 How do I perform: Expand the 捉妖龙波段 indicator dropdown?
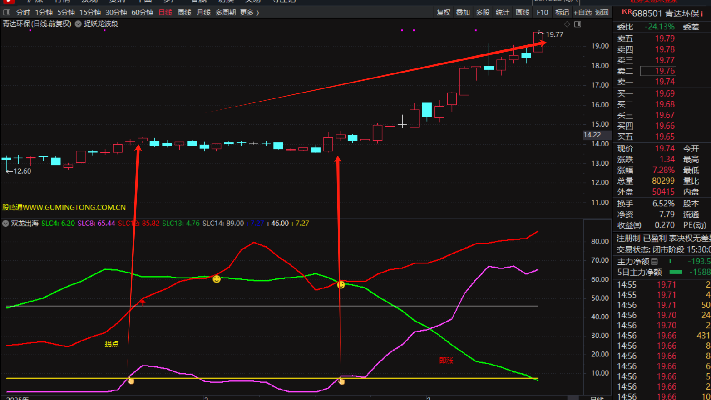point(78,24)
